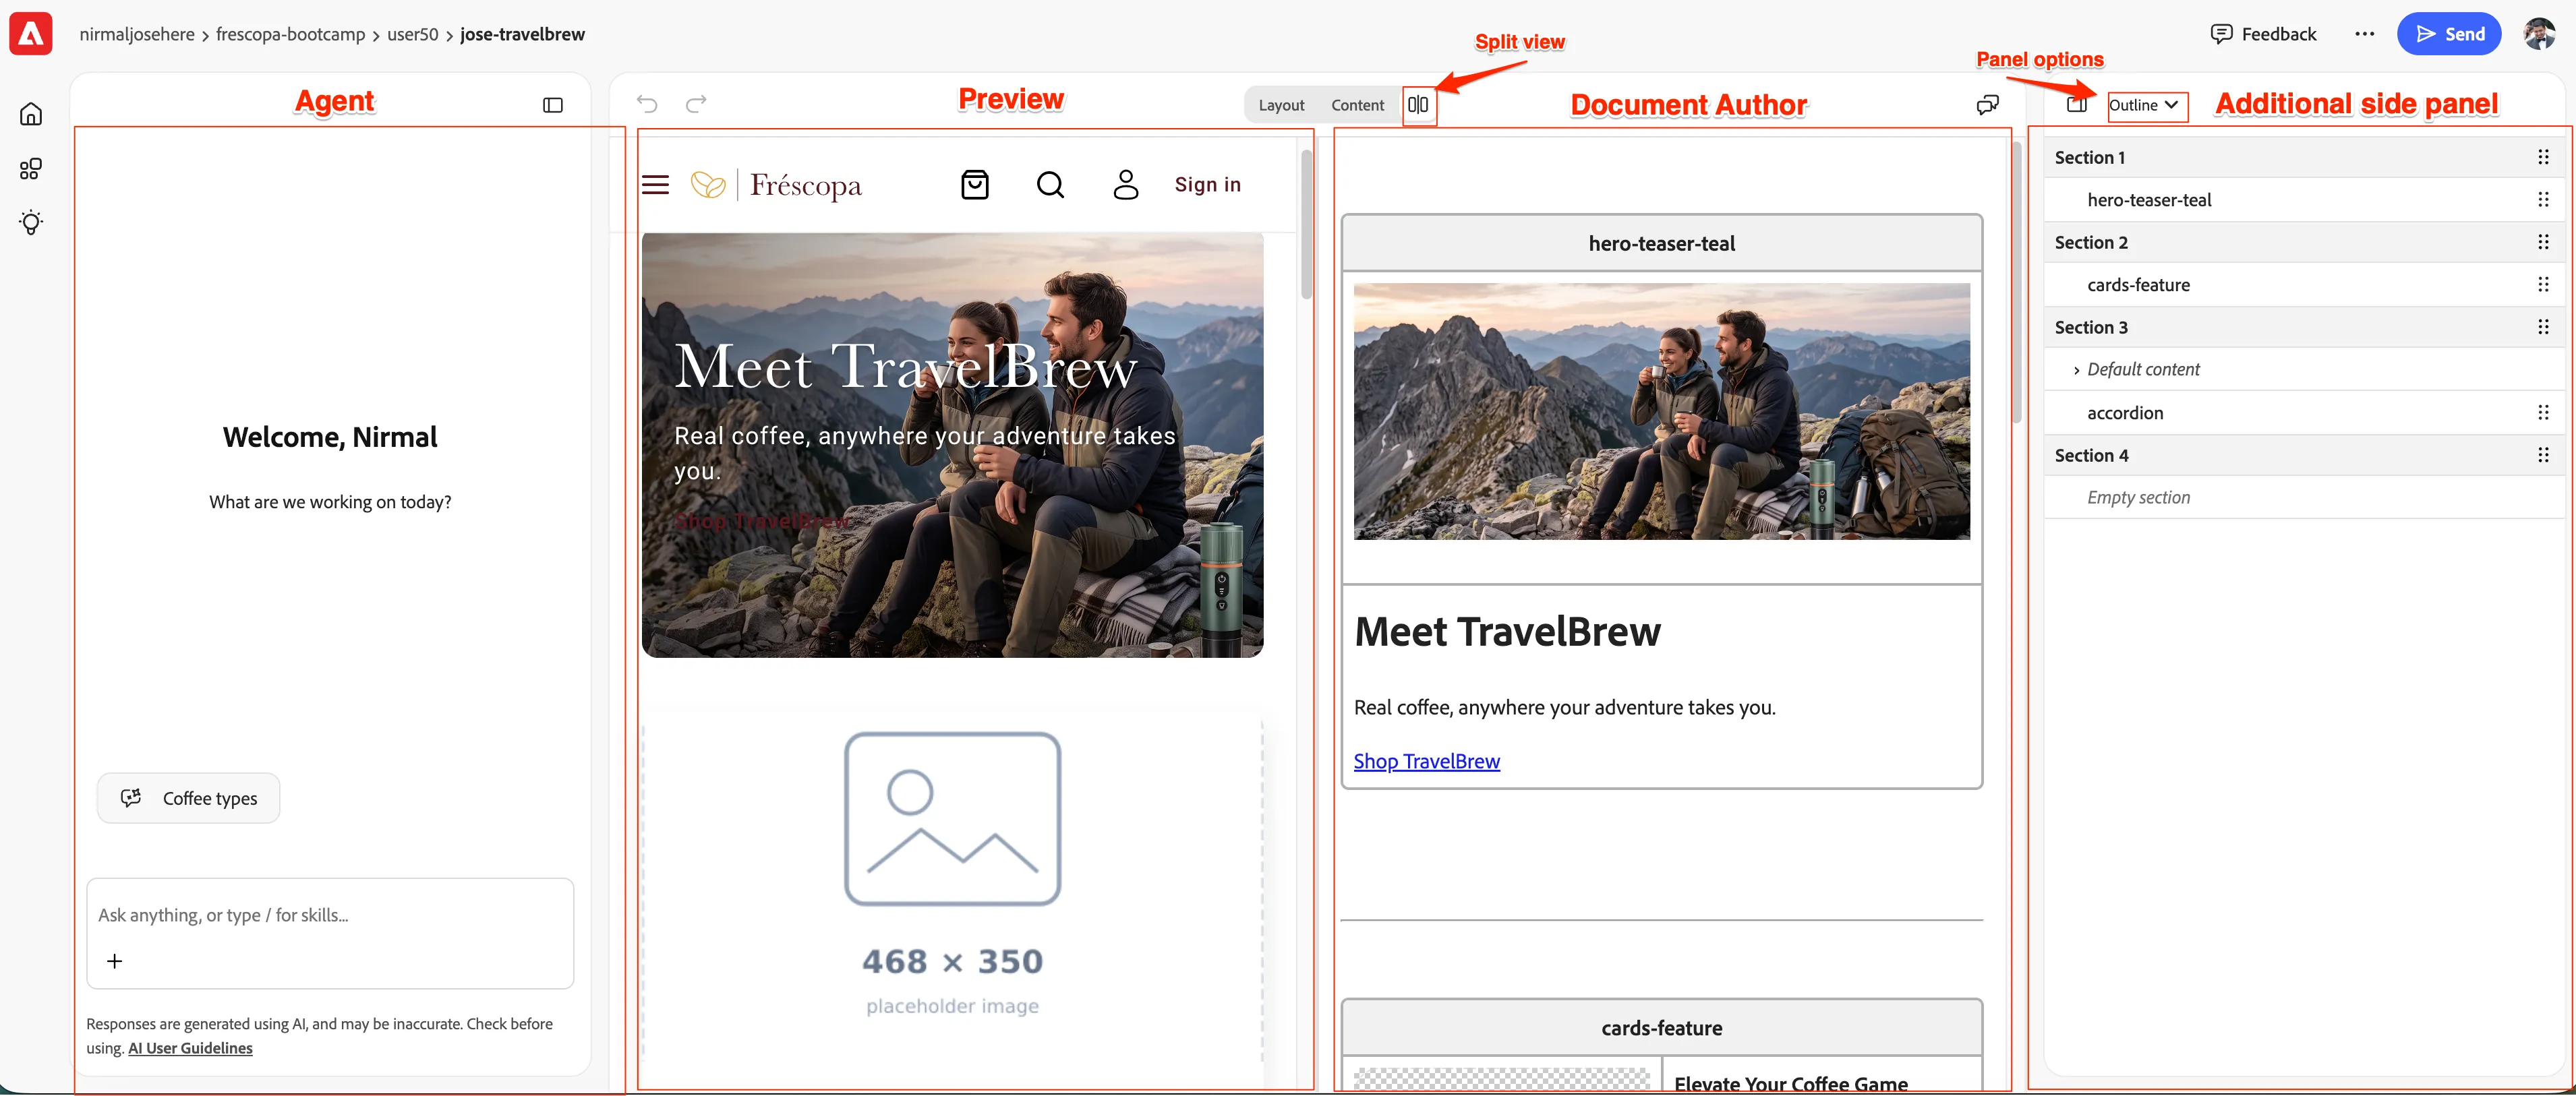Screen dimensions: 2576x1096
Task: Open the Outline panel dropdown
Action: [x=2145, y=105]
